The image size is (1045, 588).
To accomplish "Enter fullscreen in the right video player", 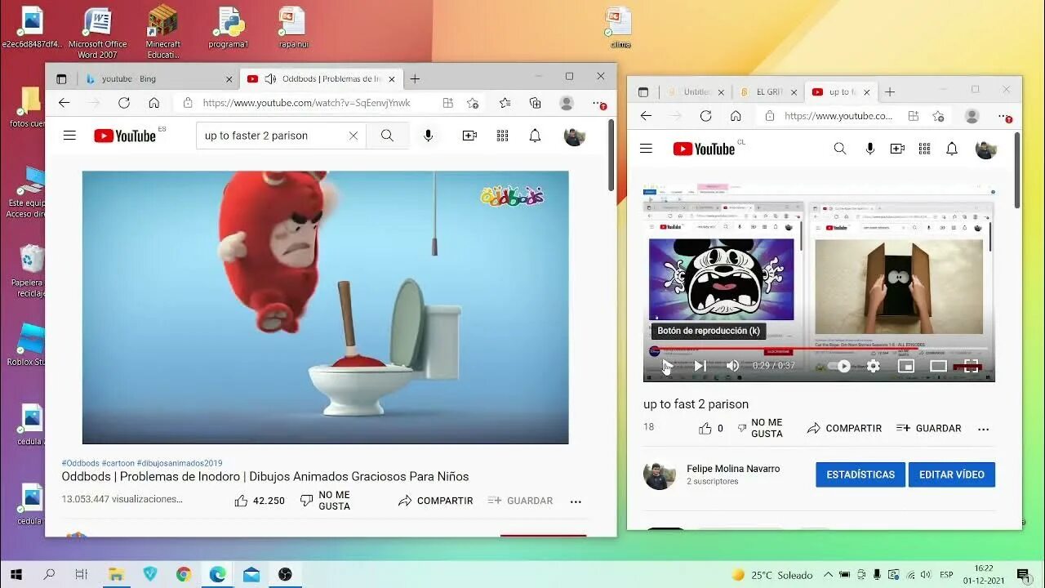I will point(971,366).
